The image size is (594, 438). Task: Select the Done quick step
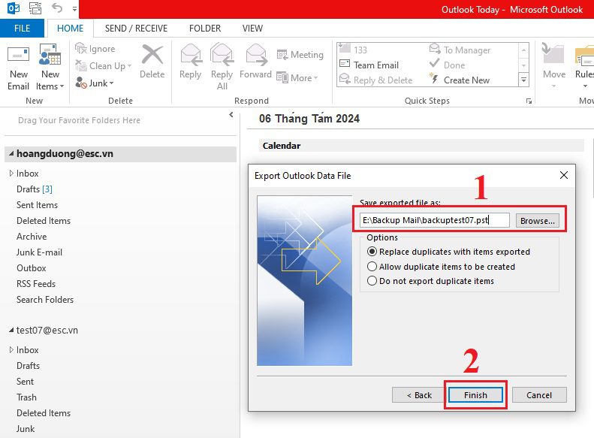tap(447, 65)
